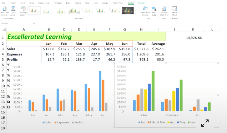Image resolution: width=227 pixels, height=133 pixels.
Task: Click the green Jun bar in Sales group
Action: (153, 91)
